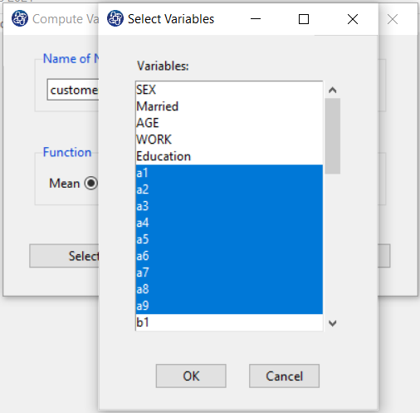Click variable a1 in the list

pos(229,173)
